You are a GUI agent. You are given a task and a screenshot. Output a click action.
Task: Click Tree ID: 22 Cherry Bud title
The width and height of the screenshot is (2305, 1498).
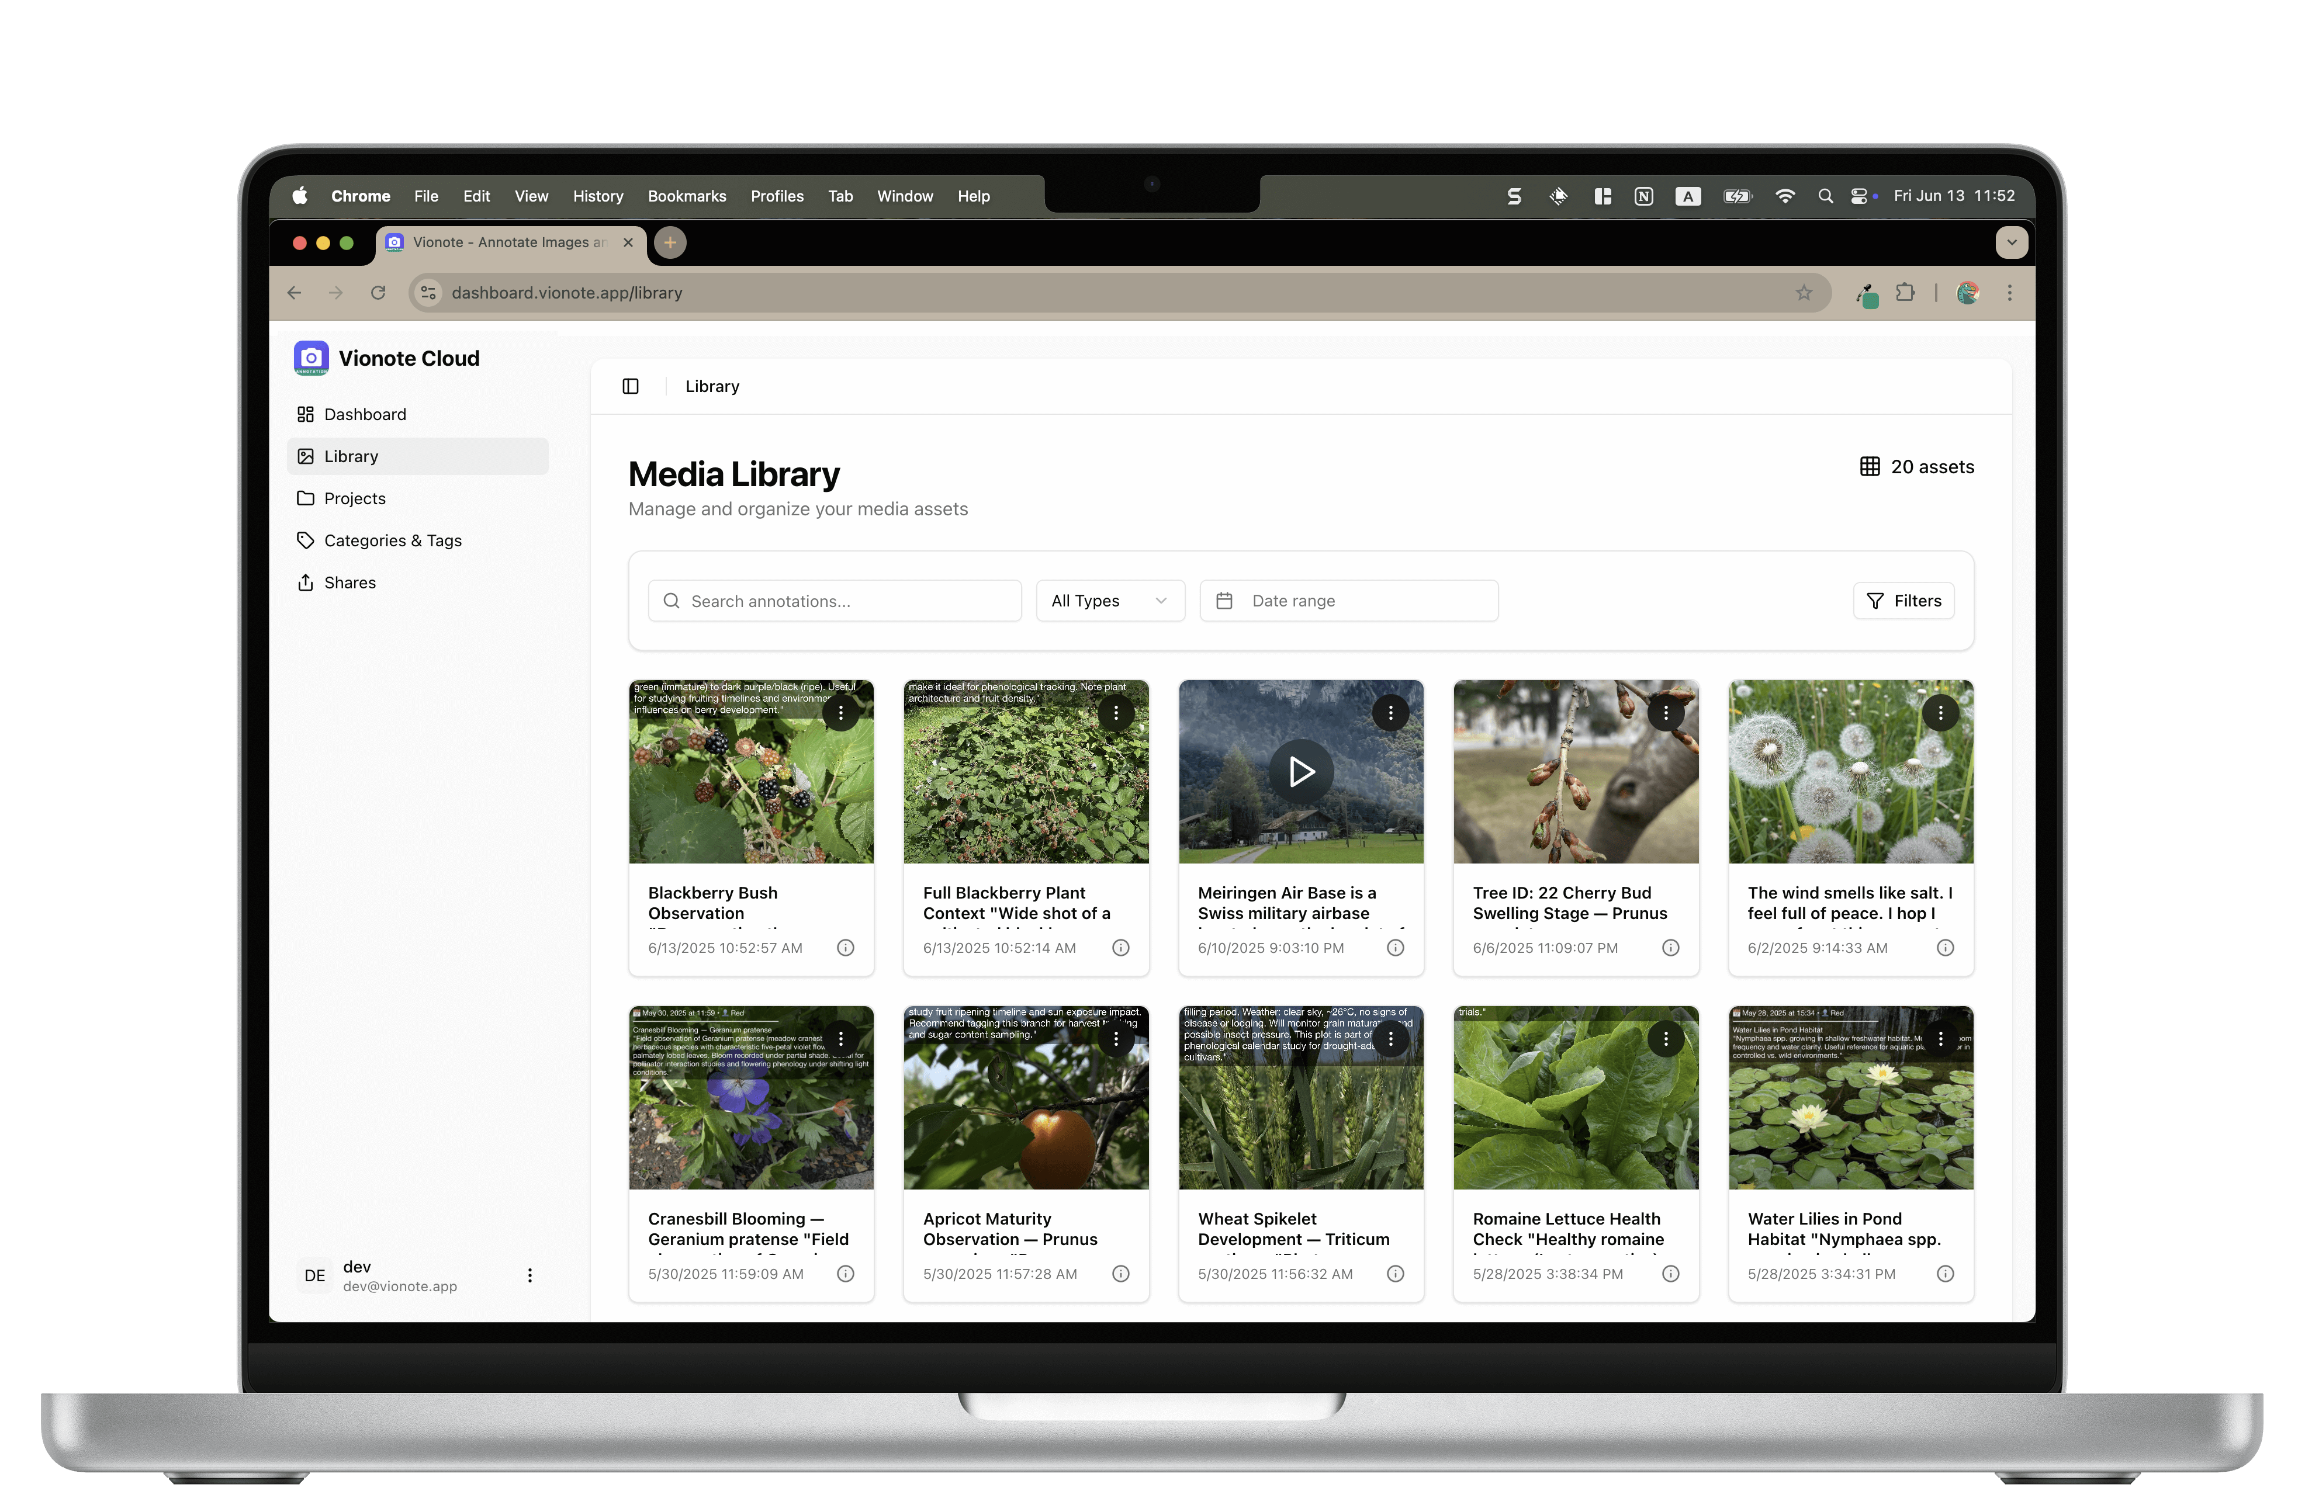click(1569, 903)
